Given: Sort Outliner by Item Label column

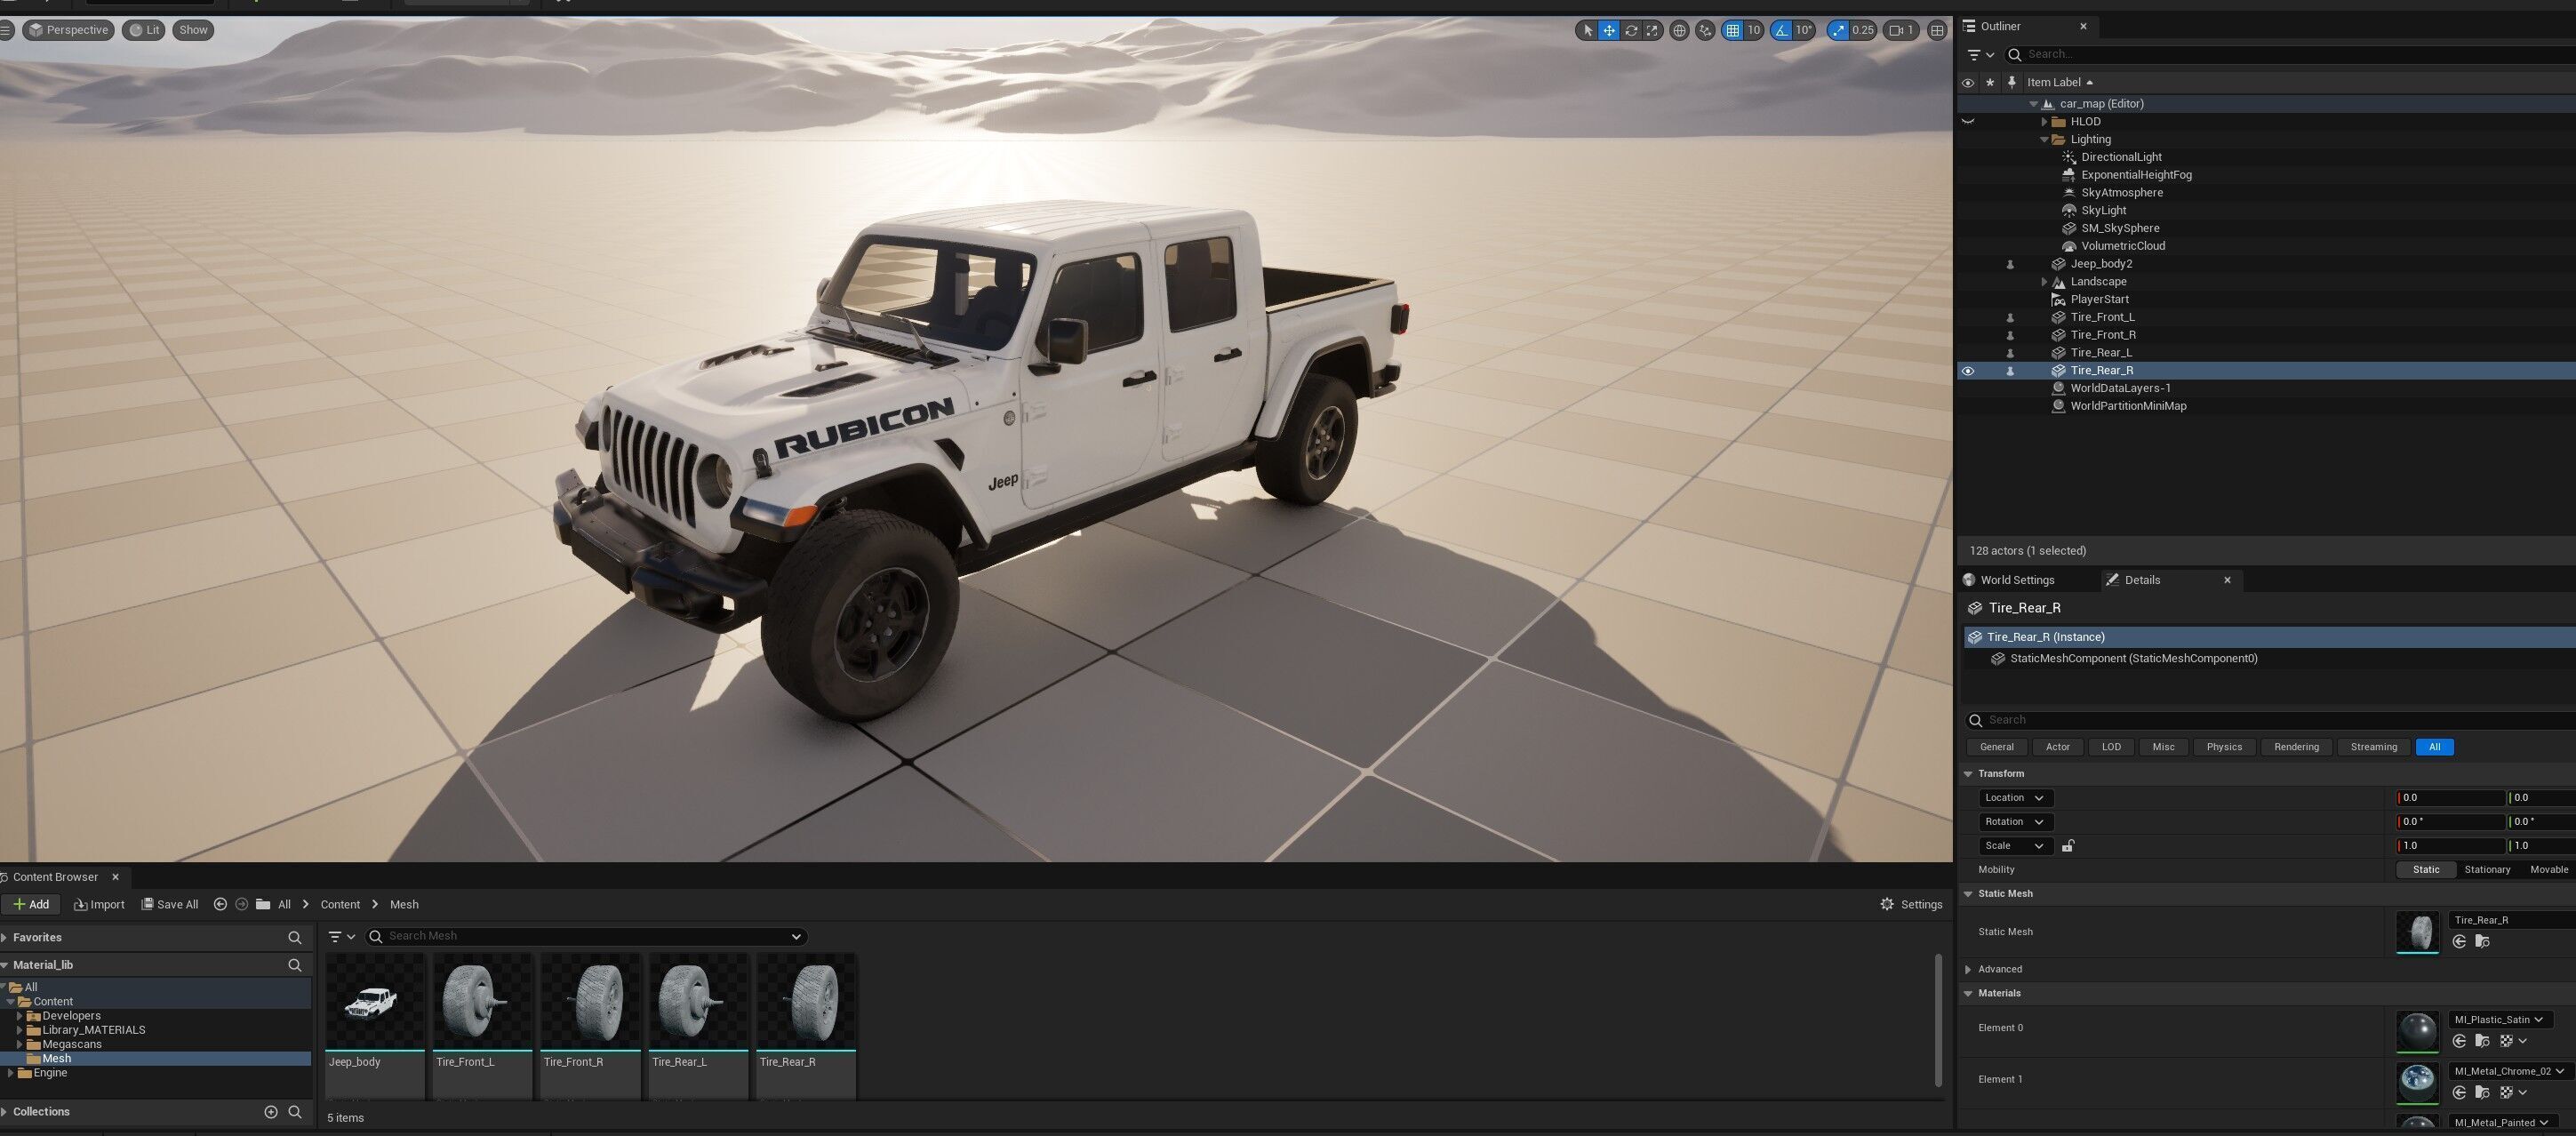Looking at the screenshot, I should [2060, 82].
